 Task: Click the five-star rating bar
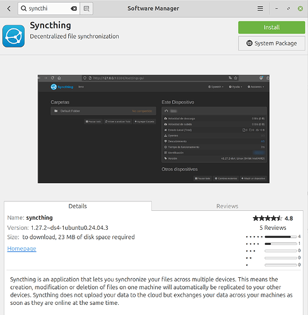click(x=281, y=237)
